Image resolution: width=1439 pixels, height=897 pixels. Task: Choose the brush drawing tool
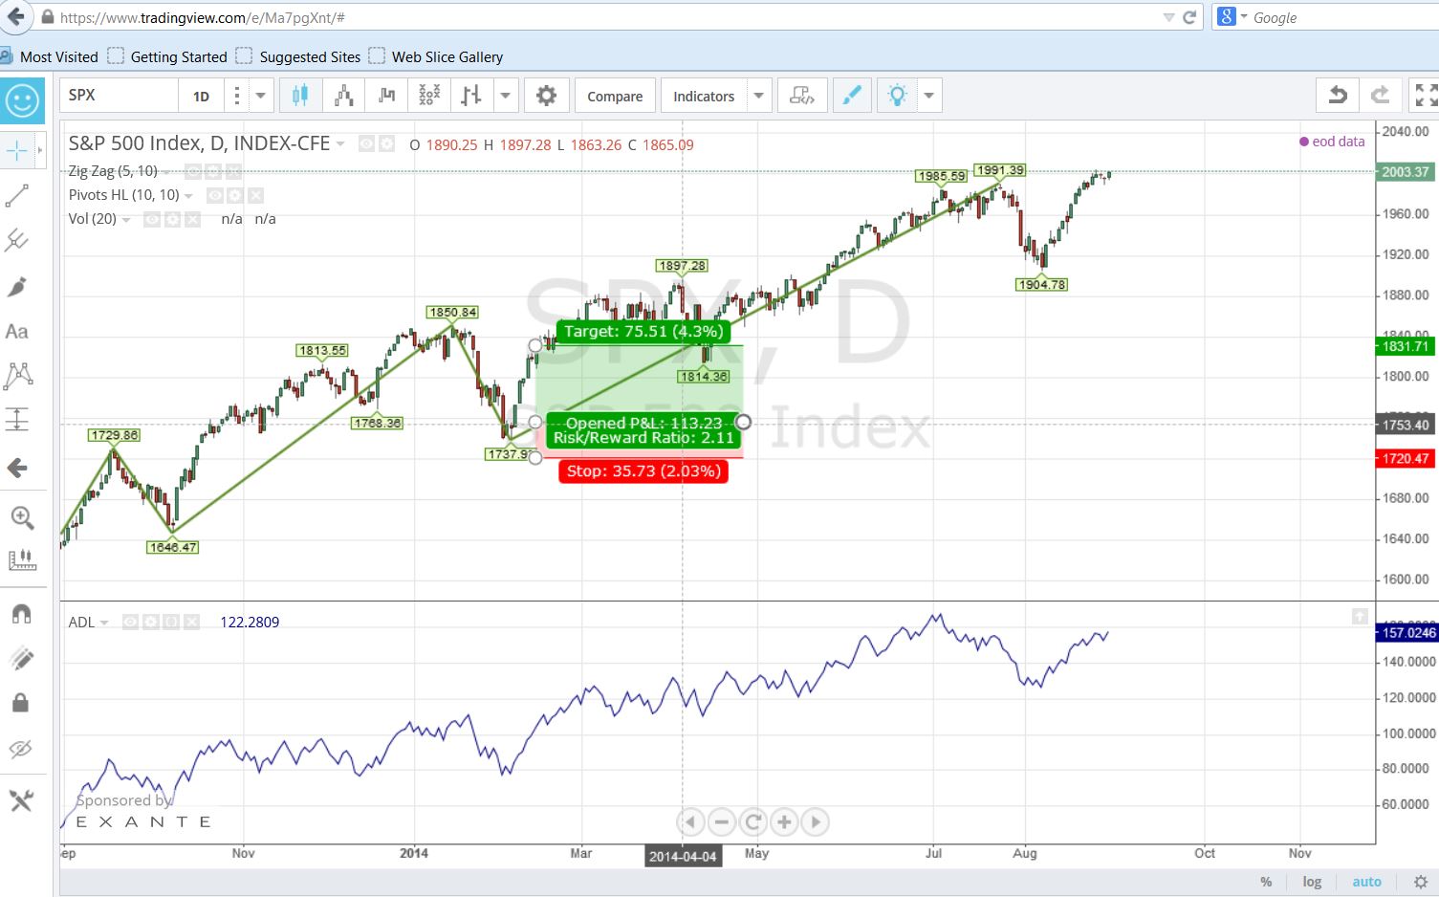click(17, 286)
